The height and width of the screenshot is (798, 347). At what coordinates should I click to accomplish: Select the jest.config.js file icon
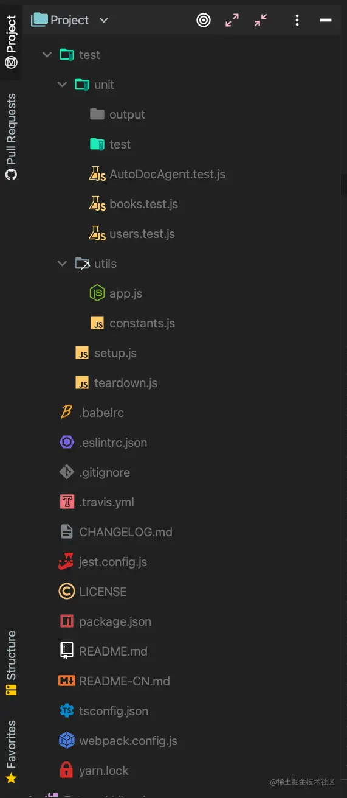[x=66, y=562]
